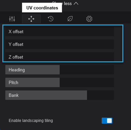
Task: Open the gear settings tab
Action: point(89,19)
